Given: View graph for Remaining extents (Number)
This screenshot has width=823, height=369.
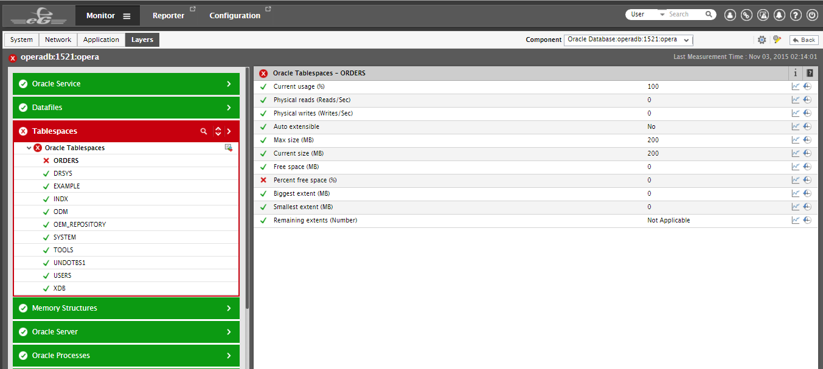Looking at the screenshot, I should click(x=796, y=220).
